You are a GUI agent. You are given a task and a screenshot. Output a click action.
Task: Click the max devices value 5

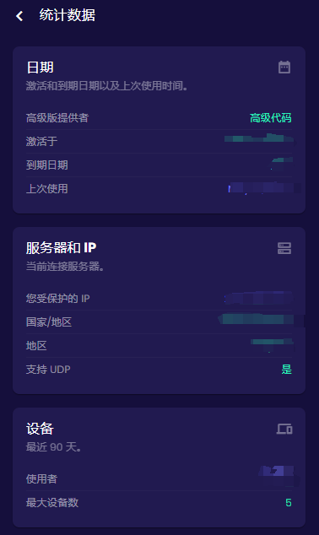[289, 503]
